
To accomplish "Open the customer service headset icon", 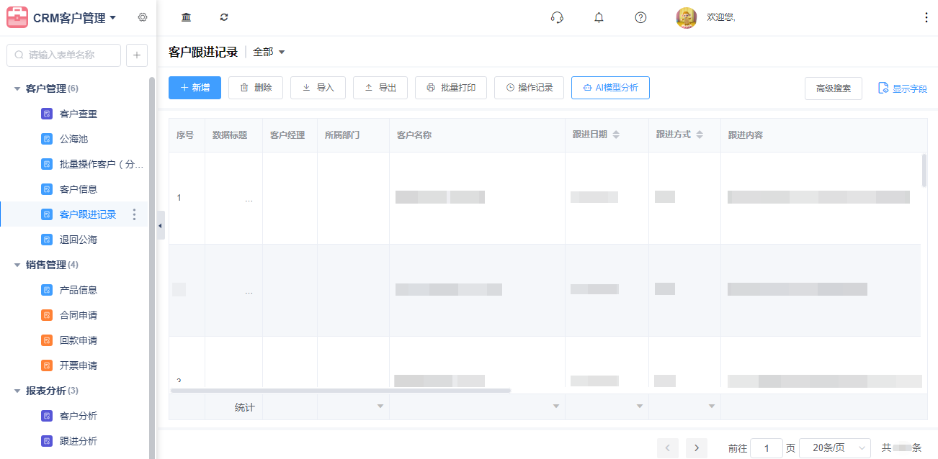I will point(557,17).
